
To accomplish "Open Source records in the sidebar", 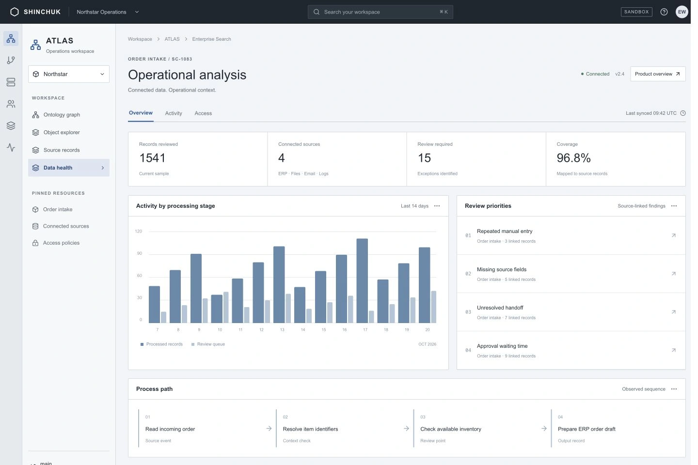I will [x=69, y=150].
